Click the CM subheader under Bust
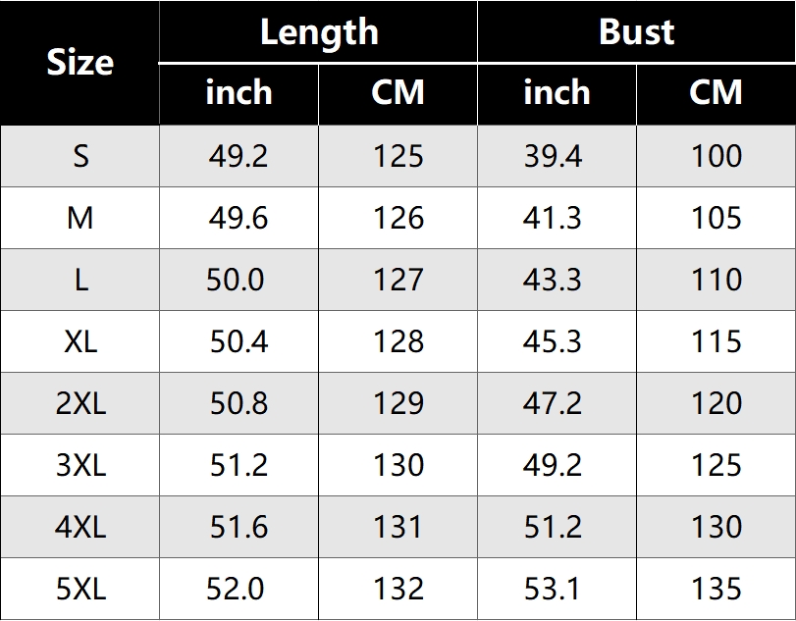Viewport: 796px width, 621px height. (716, 93)
